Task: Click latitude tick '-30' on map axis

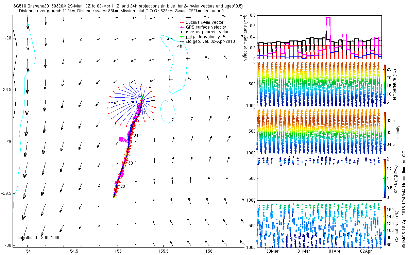Action: (8, 245)
